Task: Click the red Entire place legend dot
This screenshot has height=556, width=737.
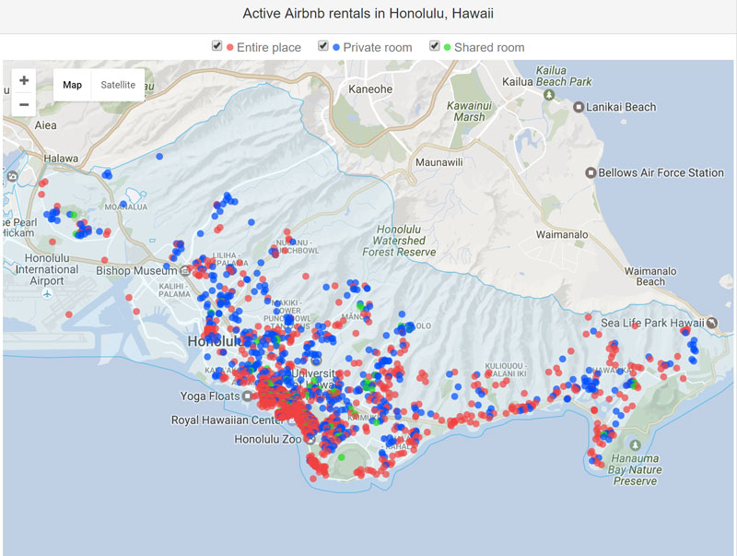Action: [x=229, y=48]
